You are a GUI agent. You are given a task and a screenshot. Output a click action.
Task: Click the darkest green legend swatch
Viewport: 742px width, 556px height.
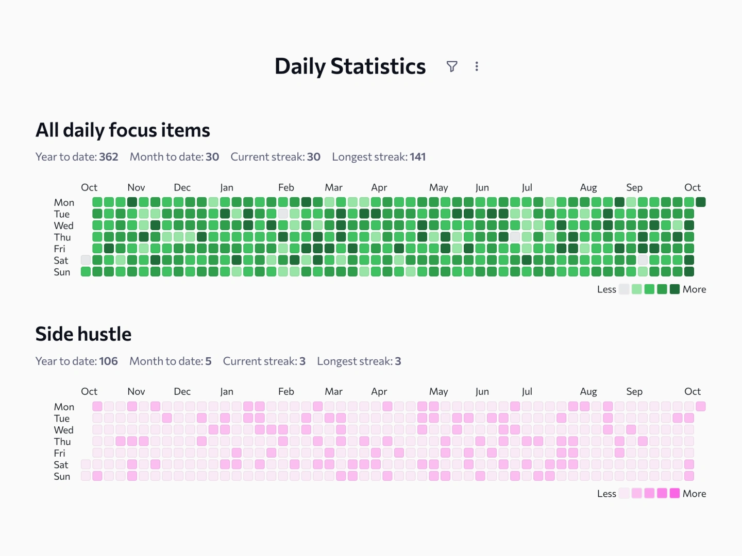pos(675,289)
